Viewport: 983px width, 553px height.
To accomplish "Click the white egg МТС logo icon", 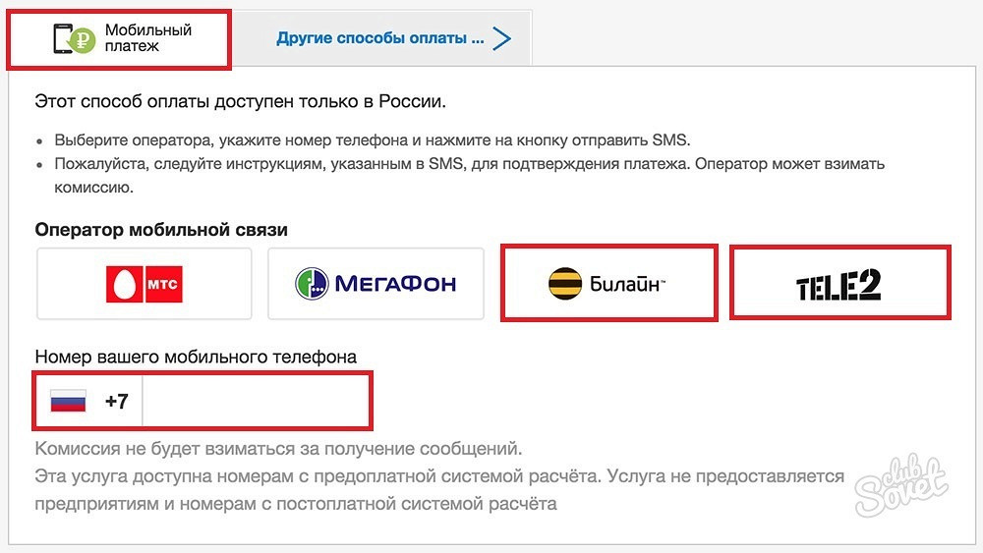I will (124, 284).
